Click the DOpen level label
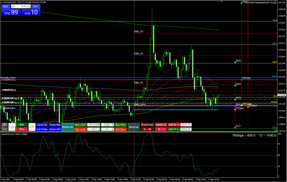The width and height of the screenshot is (287, 182). (x=240, y=108)
